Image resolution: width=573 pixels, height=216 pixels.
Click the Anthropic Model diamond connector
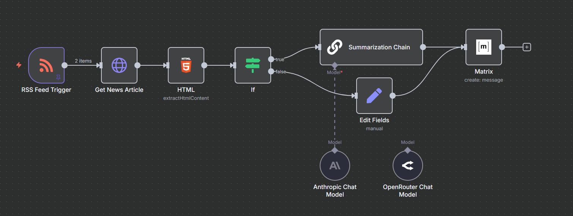pyautogui.click(x=335, y=150)
